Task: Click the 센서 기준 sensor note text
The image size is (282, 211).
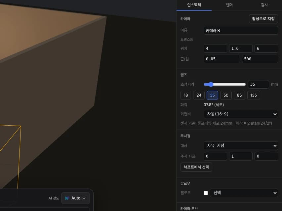Action: tap(226, 123)
